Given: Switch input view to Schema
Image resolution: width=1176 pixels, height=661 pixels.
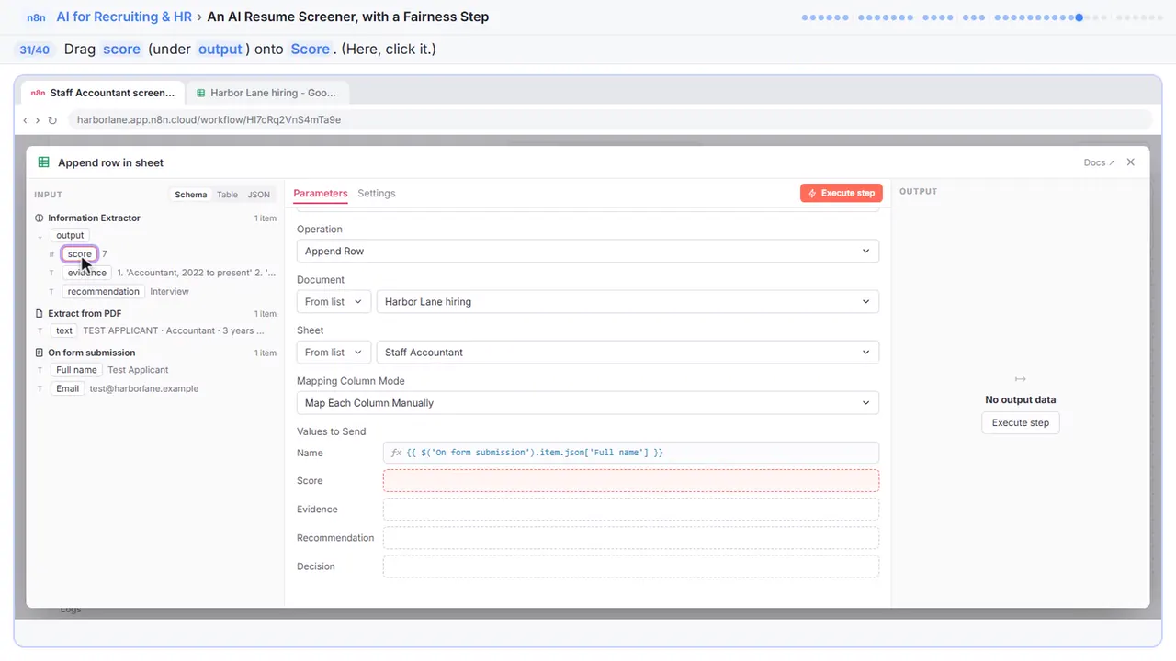Looking at the screenshot, I should [191, 195].
